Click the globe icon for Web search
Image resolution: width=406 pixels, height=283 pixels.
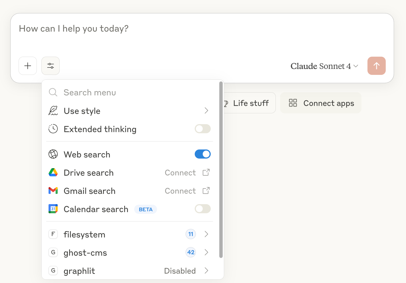[x=53, y=154]
